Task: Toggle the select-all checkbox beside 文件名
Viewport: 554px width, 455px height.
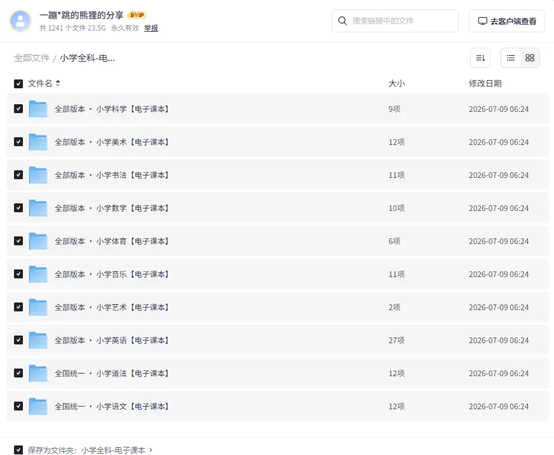Action: click(x=18, y=84)
